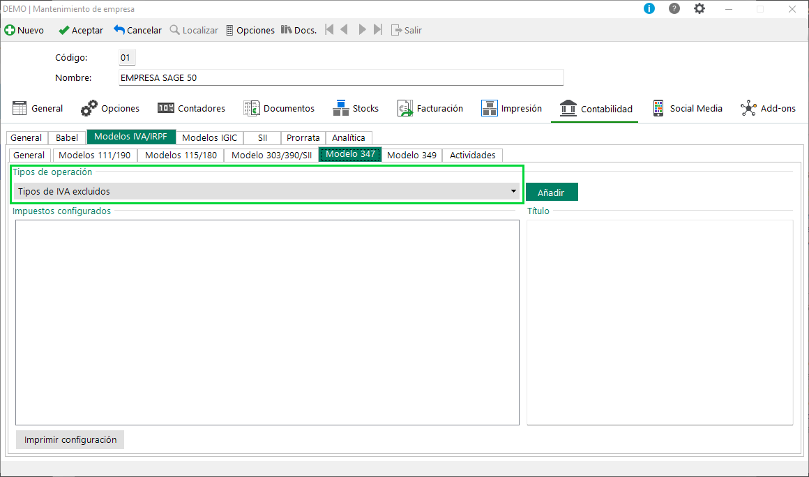809x477 pixels.
Task: Open the Contadores section
Action: (191, 108)
